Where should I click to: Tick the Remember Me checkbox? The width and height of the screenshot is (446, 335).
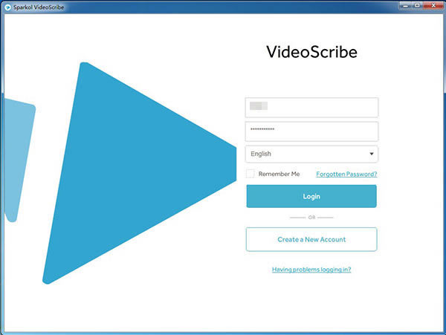point(251,174)
